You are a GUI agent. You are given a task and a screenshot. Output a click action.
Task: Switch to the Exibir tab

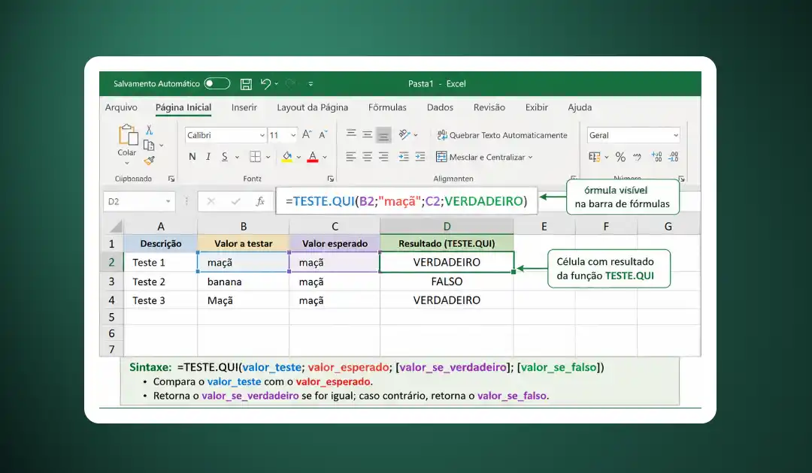(537, 107)
